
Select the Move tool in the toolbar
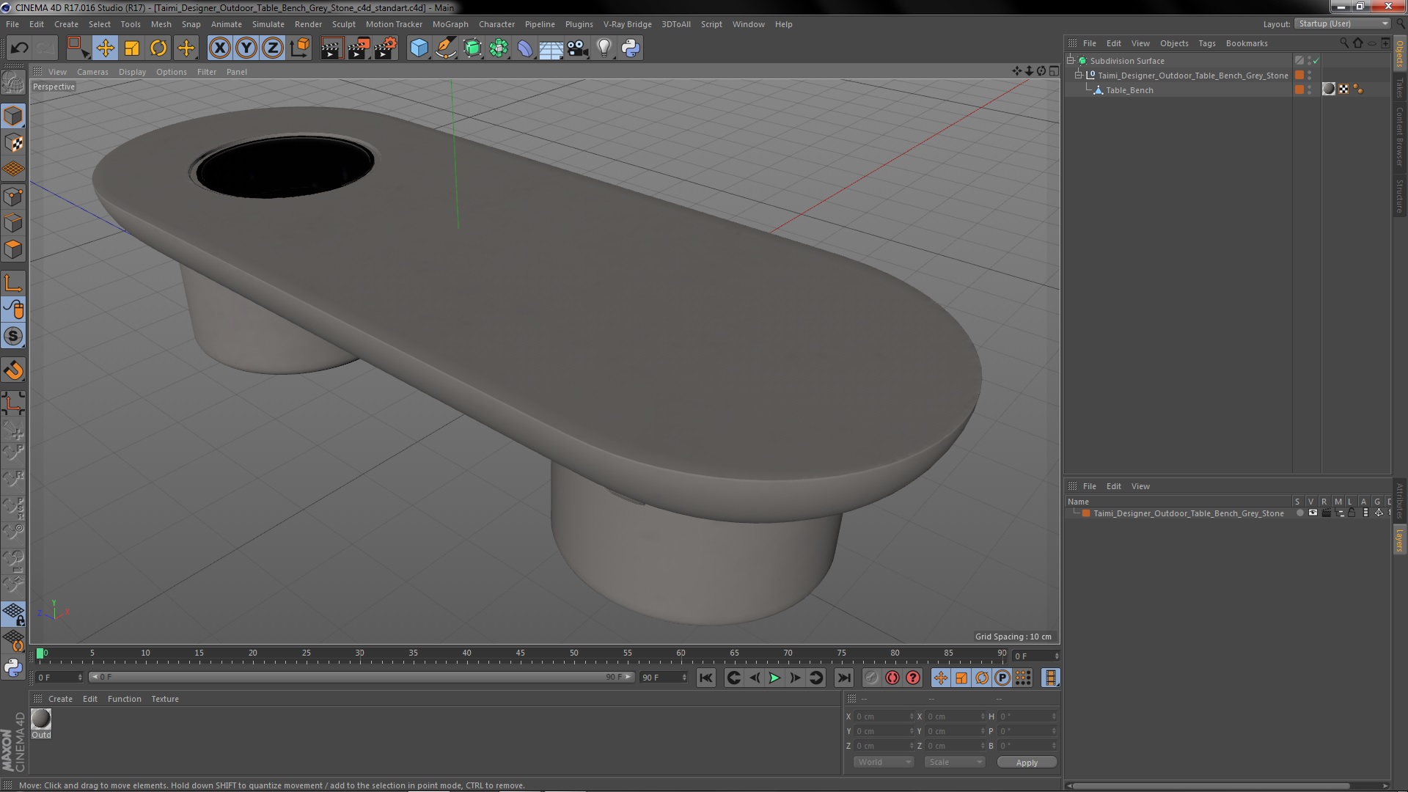coord(105,48)
